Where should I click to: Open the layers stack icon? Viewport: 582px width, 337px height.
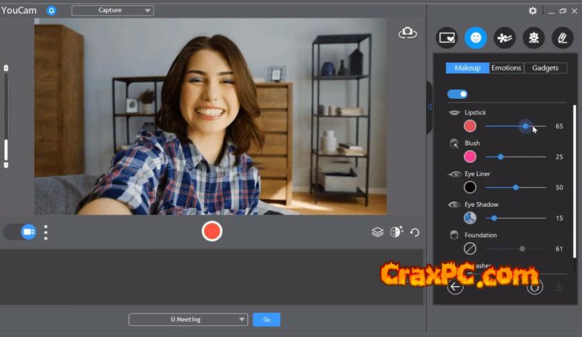pos(377,232)
